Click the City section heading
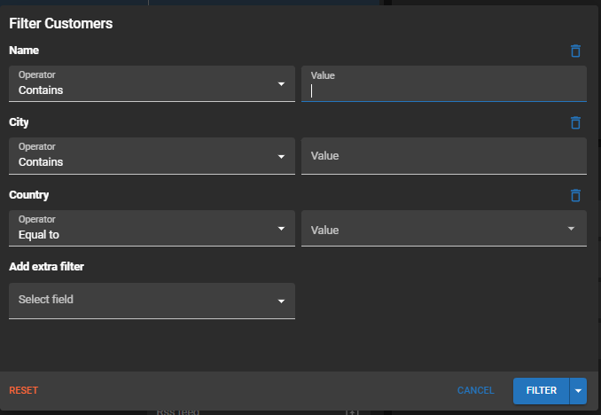The width and height of the screenshot is (601, 415). (19, 122)
